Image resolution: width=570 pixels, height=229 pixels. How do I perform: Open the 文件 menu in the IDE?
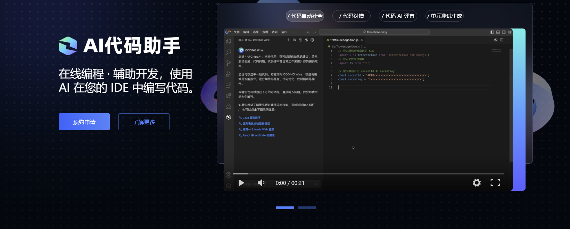click(237, 32)
